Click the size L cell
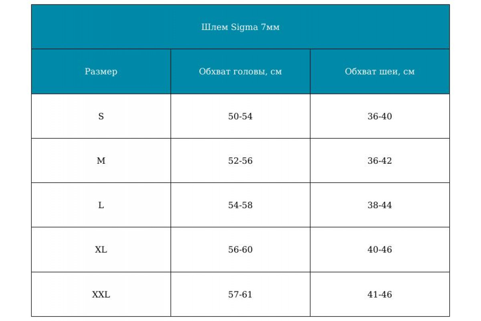The image size is (481, 321). point(101,205)
